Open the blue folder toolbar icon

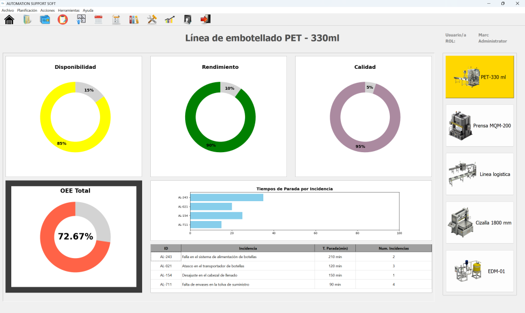(x=45, y=20)
